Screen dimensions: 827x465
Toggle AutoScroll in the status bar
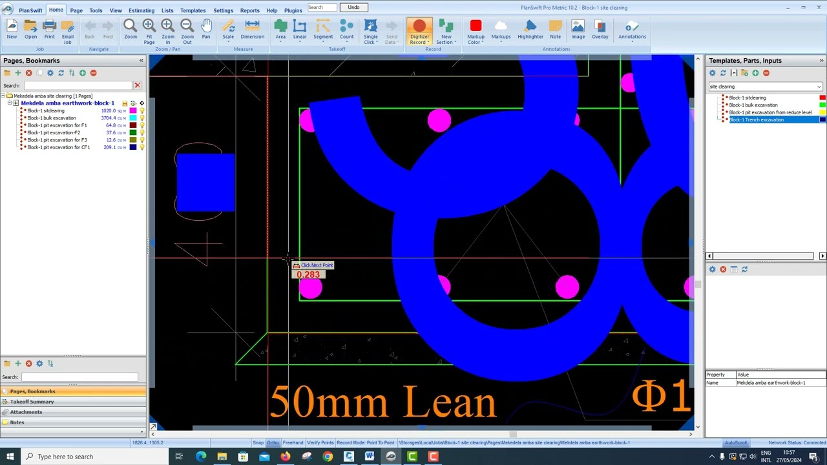[735, 443]
